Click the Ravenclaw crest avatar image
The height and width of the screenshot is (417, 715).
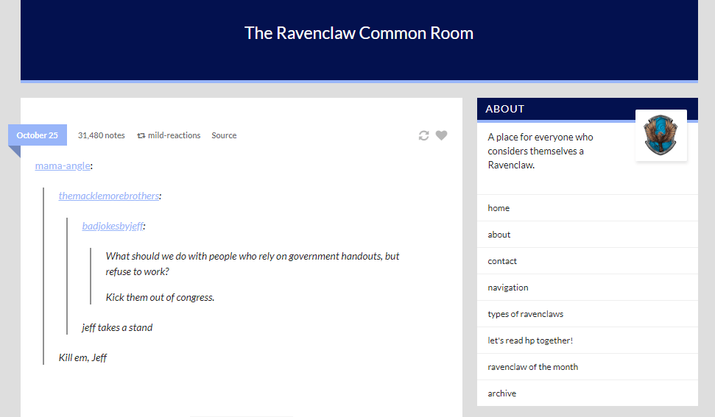click(661, 135)
